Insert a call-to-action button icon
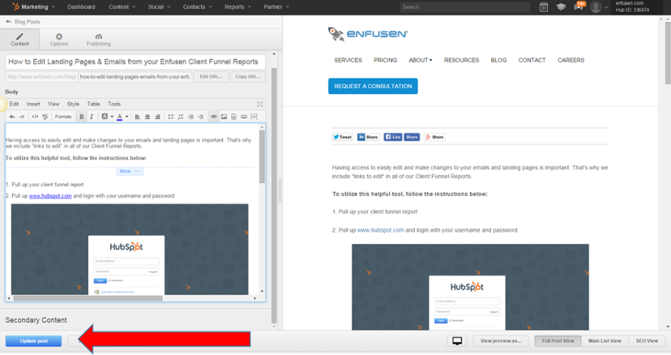Image resolution: width=671 pixels, height=355 pixels. pyautogui.click(x=244, y=117)
